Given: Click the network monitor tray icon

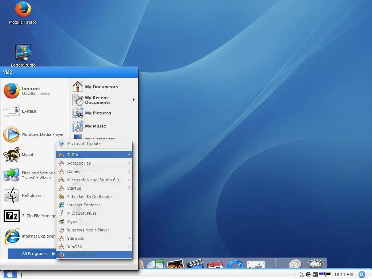Looking at the screenshot, I should (x=328, y=275).
